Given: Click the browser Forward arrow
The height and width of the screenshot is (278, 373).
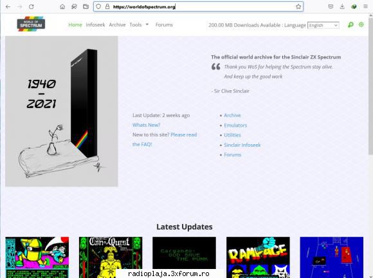Looking at the screenshot, I should tap(20, 6).
